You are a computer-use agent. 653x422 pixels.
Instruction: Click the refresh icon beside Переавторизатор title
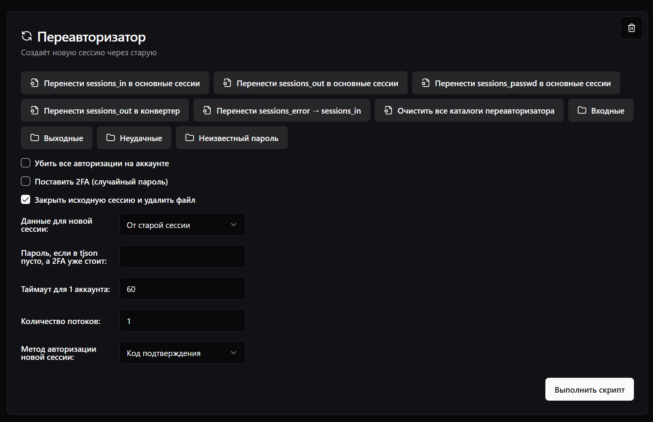click(x=27, y=36)
